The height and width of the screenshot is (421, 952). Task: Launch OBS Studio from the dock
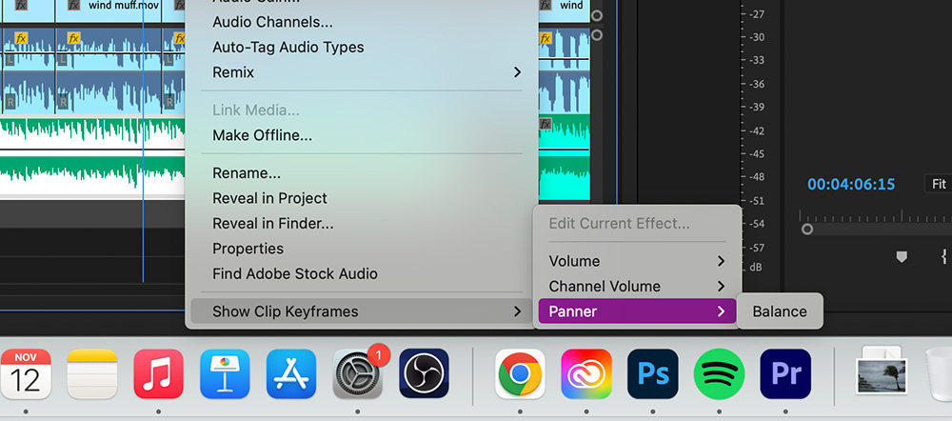(x=424, y=373)
